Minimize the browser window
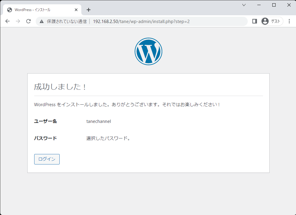 (x=259, y=5)
